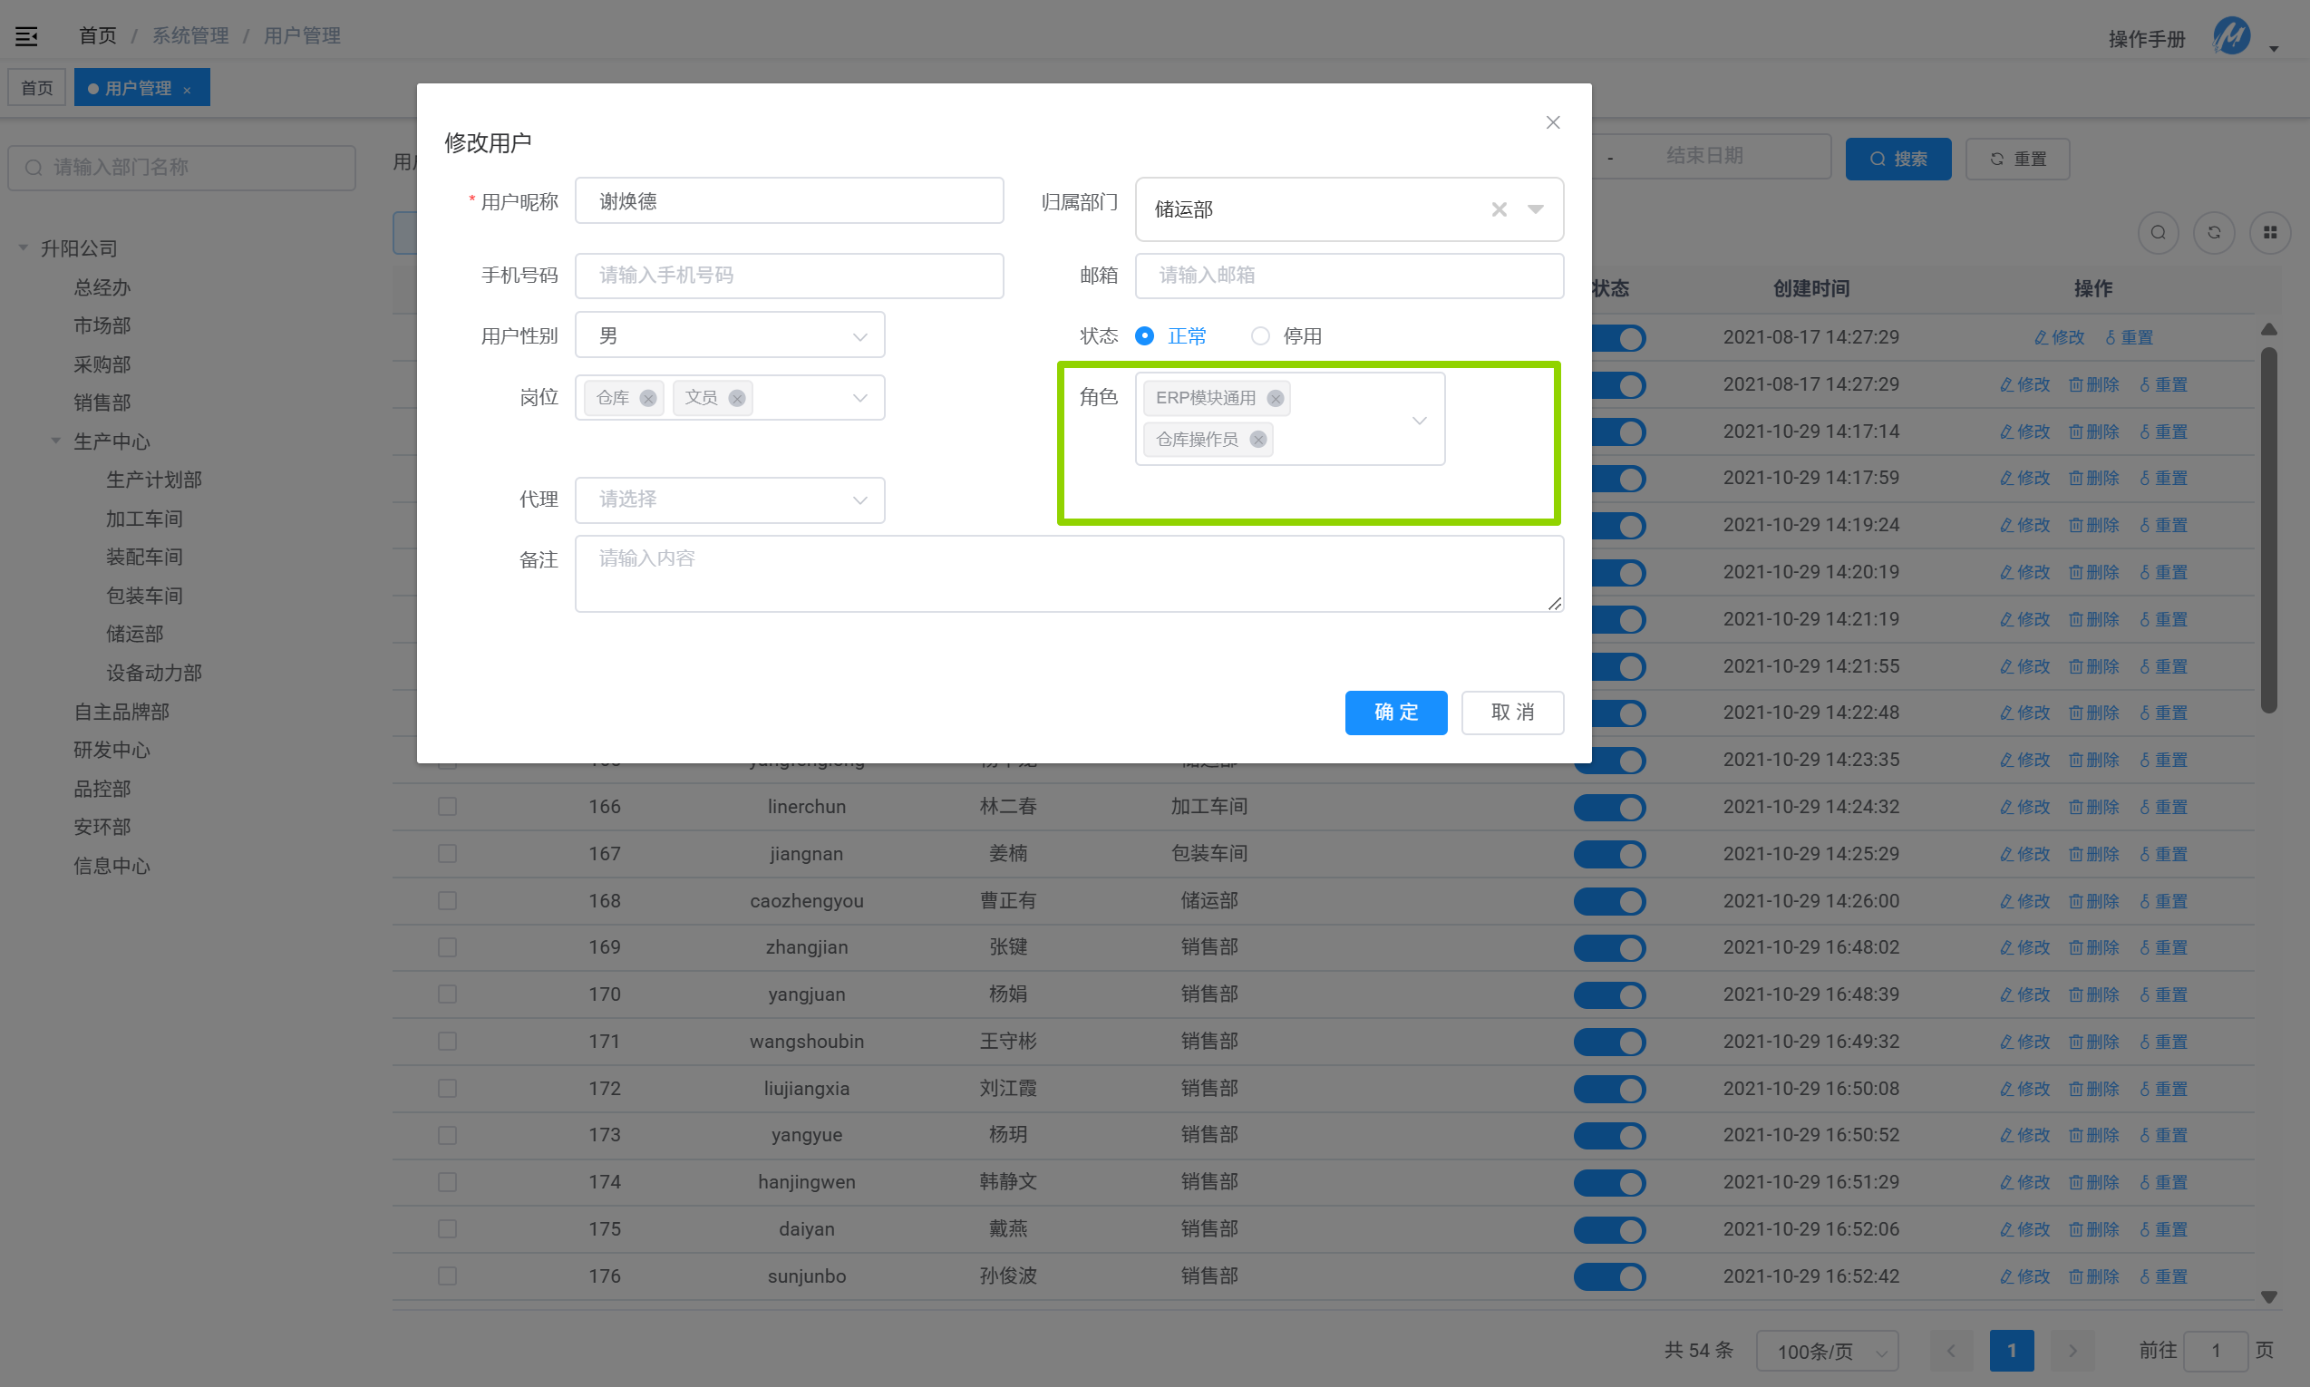Remove ERP模块通用 role tag
Image resolution: width=2310 pixels, height=1387 pixels.
tap(1275, 398)
